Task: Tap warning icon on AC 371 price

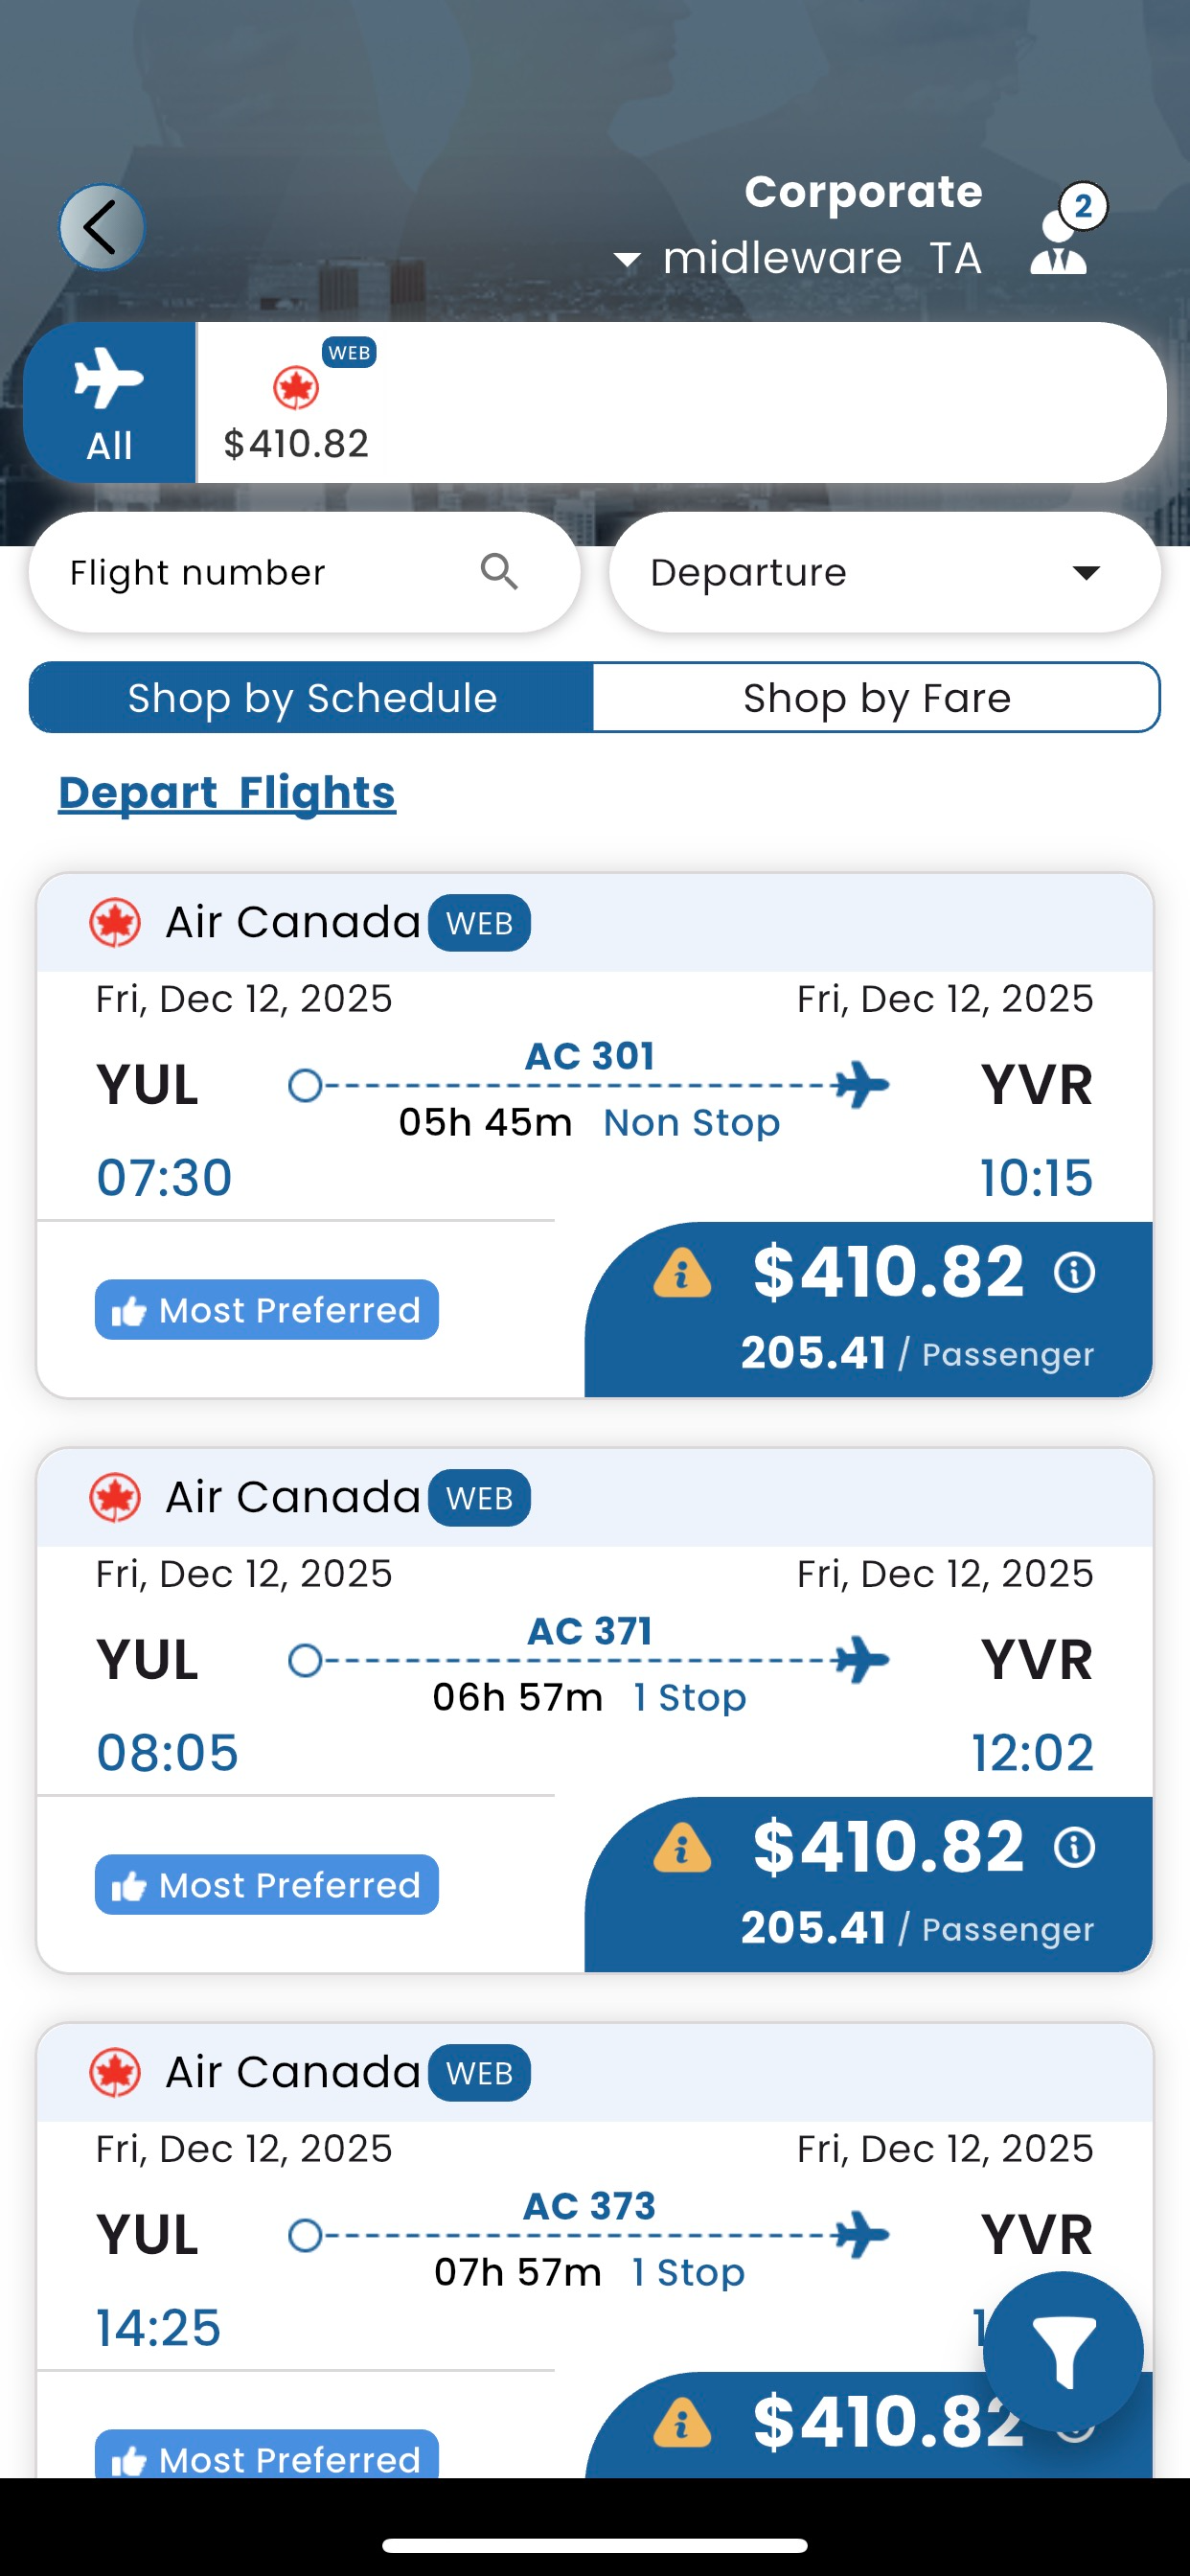Action: tap(682, 1848)
